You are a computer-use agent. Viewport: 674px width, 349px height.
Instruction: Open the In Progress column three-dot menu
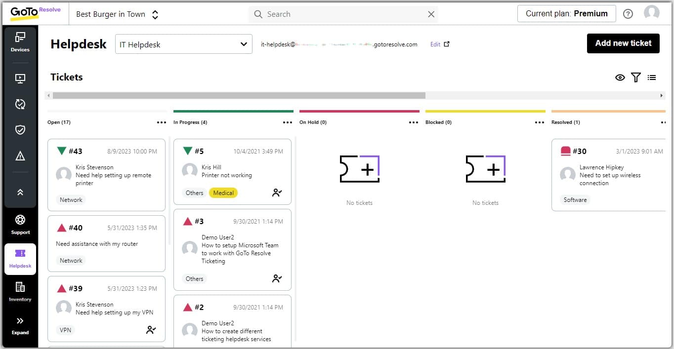(x=288, y=122)
